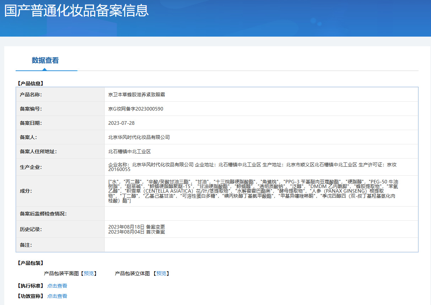The height and width of the screenshot is (305, 431).
Task: Select history entry 2023年08月04日 首次备案
Action: (137, 232)
